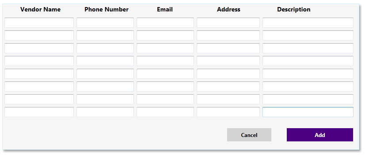The height and width of the screenshot is (159, 365).
Task: Click the highlighted last Description field
Action: 308,112
